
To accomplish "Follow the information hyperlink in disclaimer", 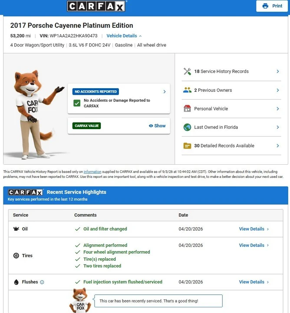I will pyautogui.click(x=92, y=172).
